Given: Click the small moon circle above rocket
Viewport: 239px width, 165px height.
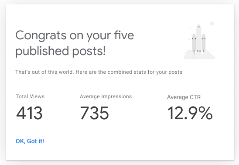Looking at the screenshot, I should [212, 24].
